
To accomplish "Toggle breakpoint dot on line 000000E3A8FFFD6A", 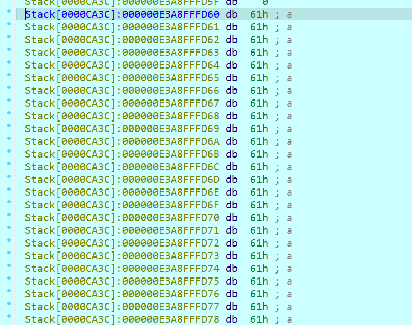I will click(8, 141).
